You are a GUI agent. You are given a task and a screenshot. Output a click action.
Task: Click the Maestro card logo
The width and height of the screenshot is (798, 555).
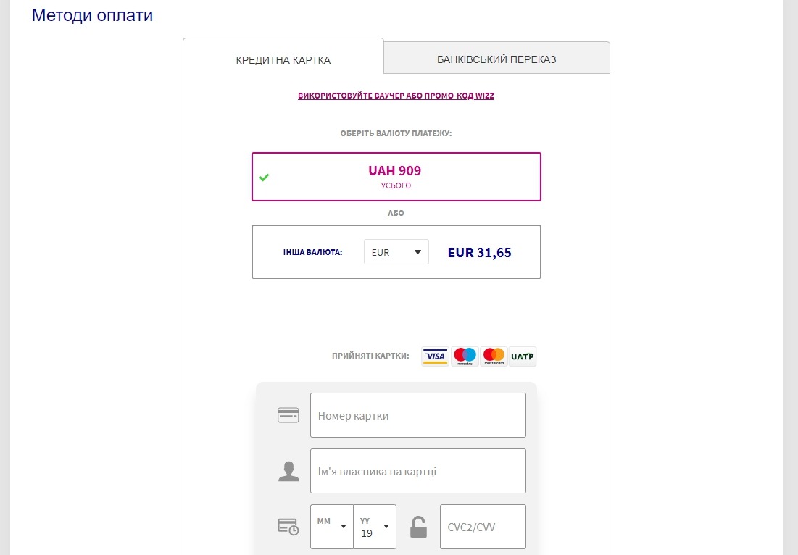pyautogui.click(x=465, y=356)
